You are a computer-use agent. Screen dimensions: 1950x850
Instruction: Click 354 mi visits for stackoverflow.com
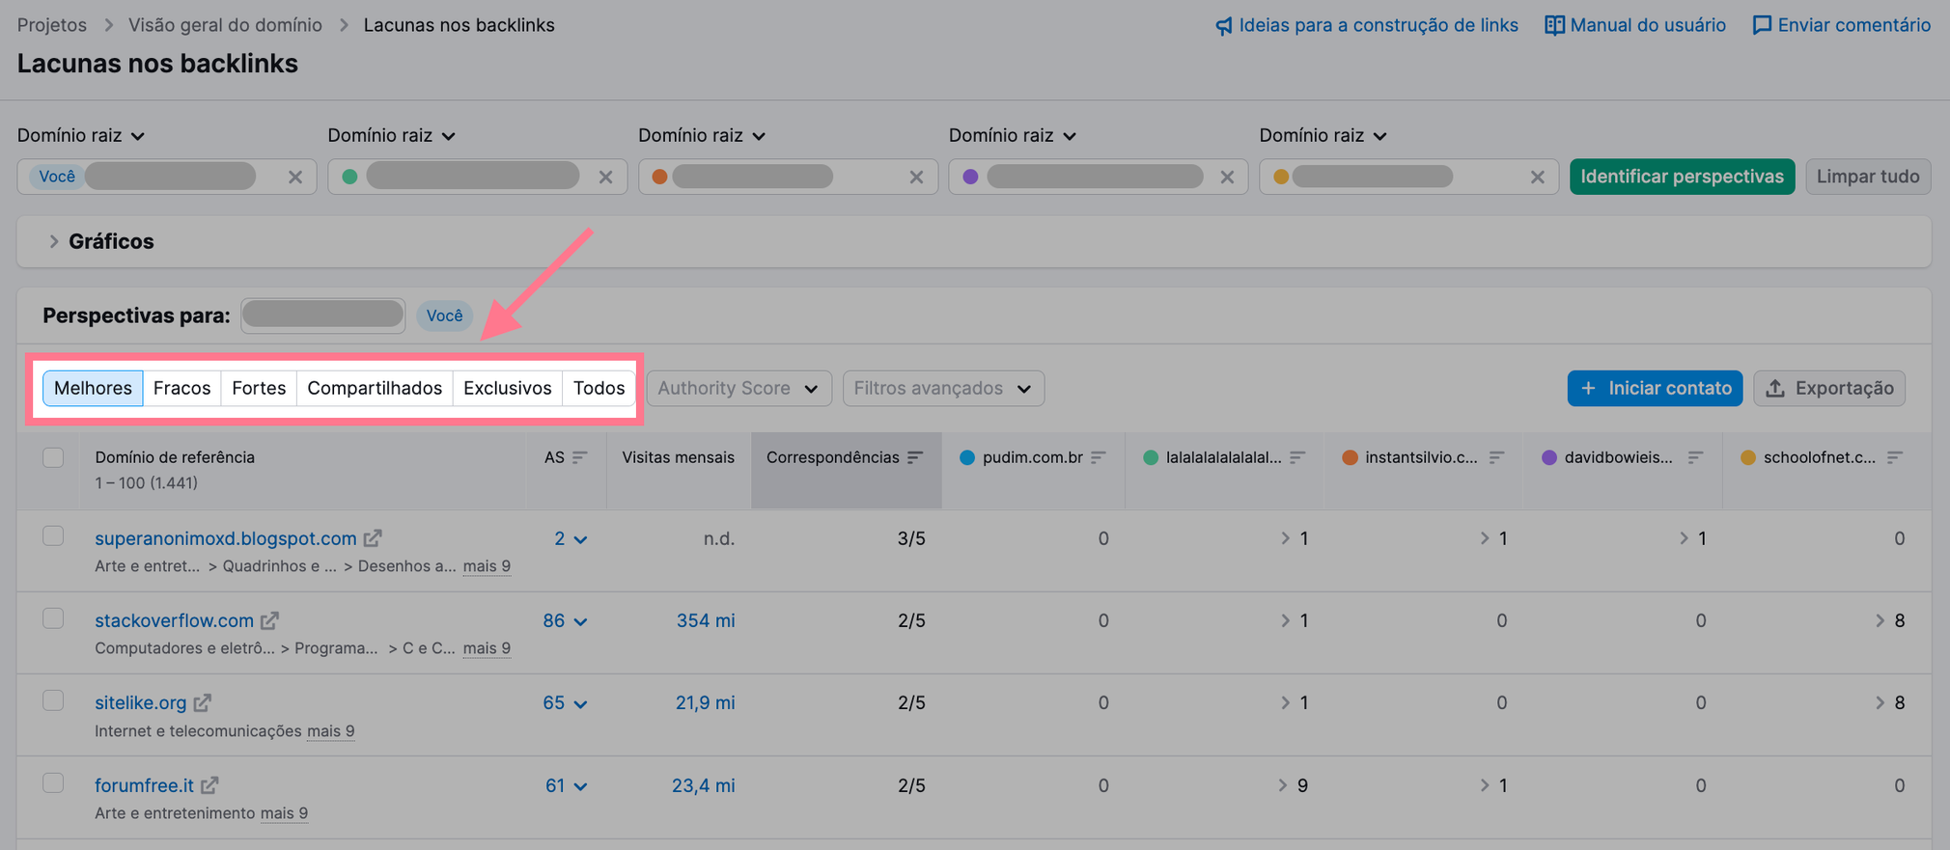706,620
